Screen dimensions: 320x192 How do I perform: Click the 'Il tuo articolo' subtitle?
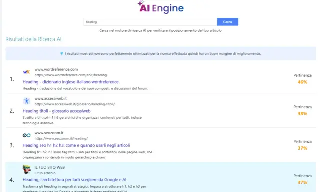[x=45, y=173]
